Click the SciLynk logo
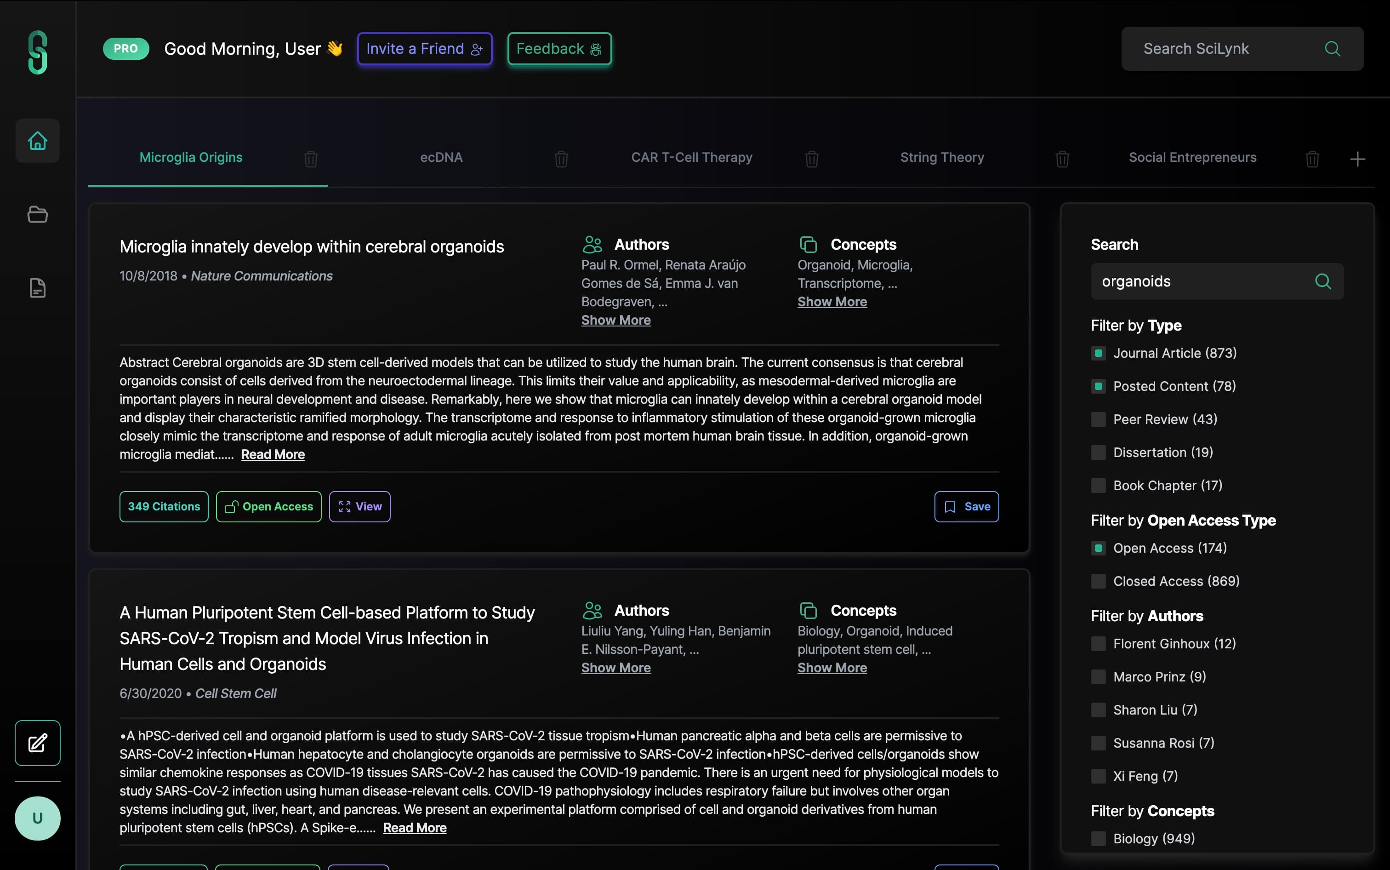The height and width of the screenshot is (870, 1390). click(x=37, y=52)
